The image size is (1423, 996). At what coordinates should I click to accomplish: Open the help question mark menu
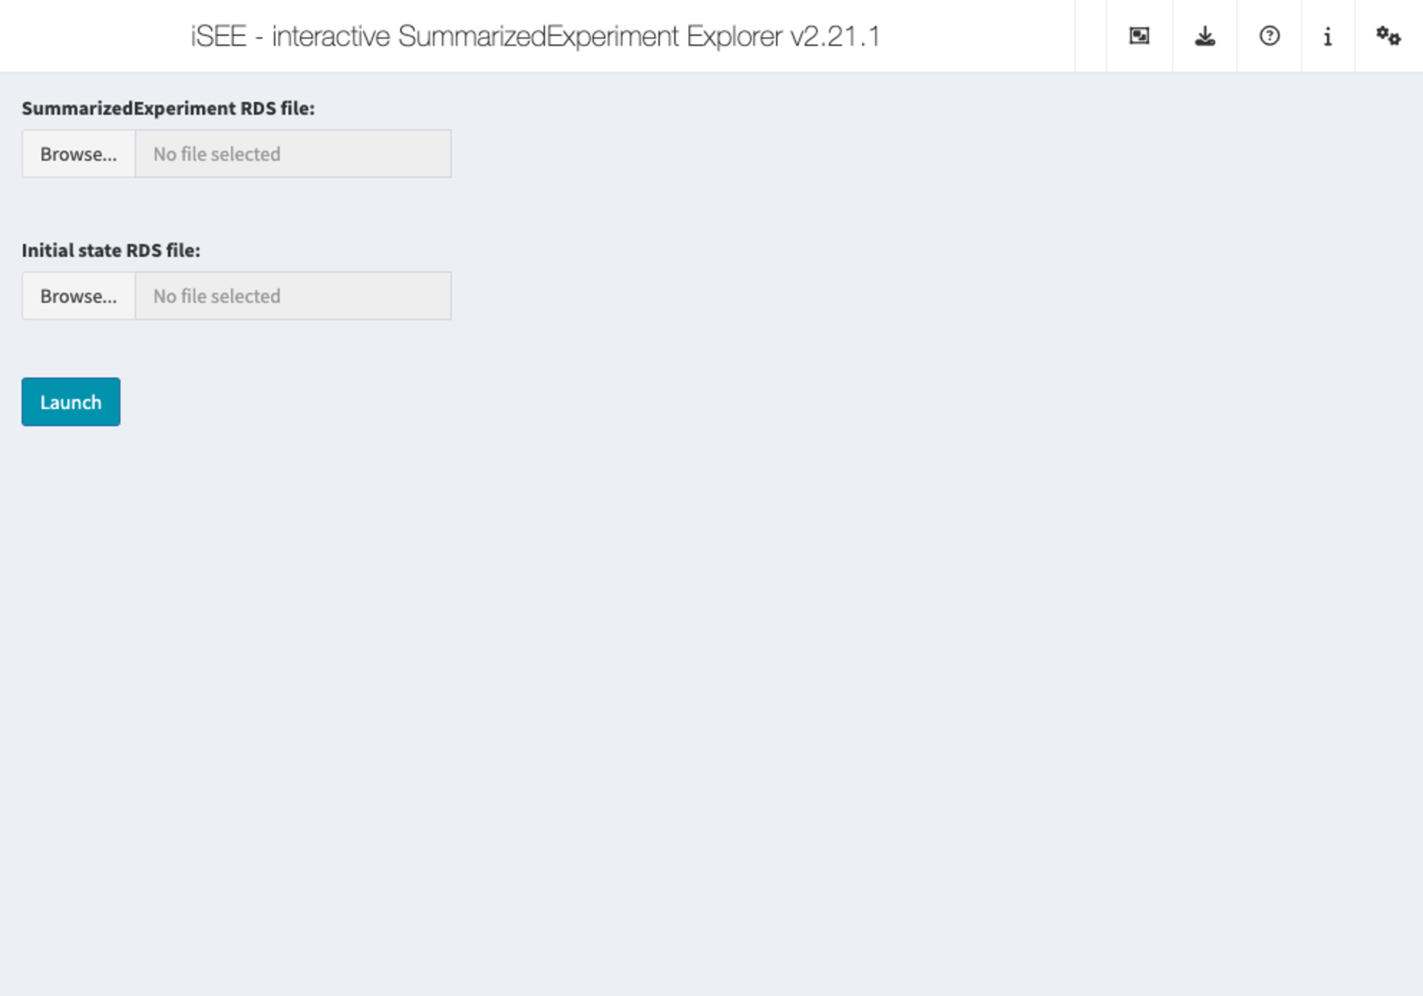point(1270,36)
